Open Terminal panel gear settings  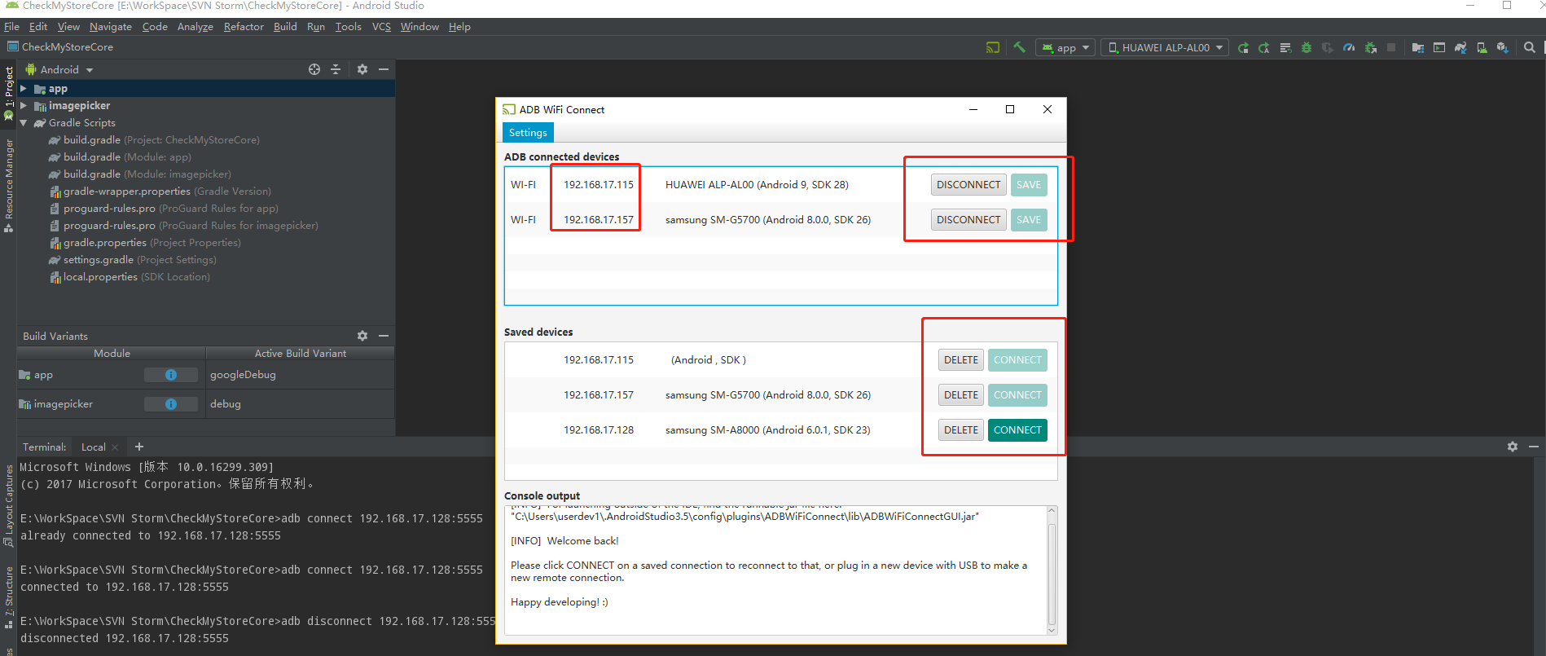pyautogui.click(x=1513, y=447)
